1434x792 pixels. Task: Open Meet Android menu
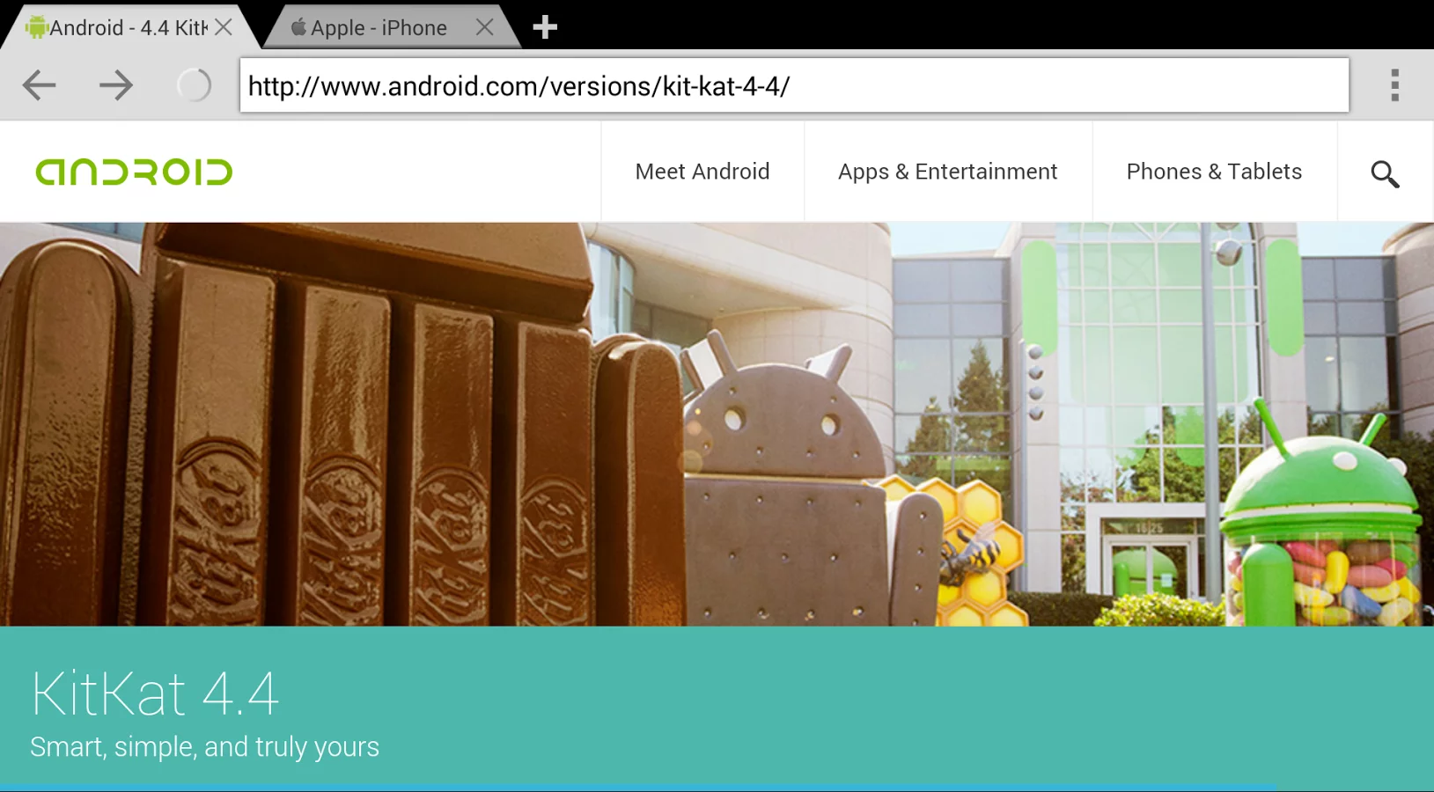[x=702, y=172]
